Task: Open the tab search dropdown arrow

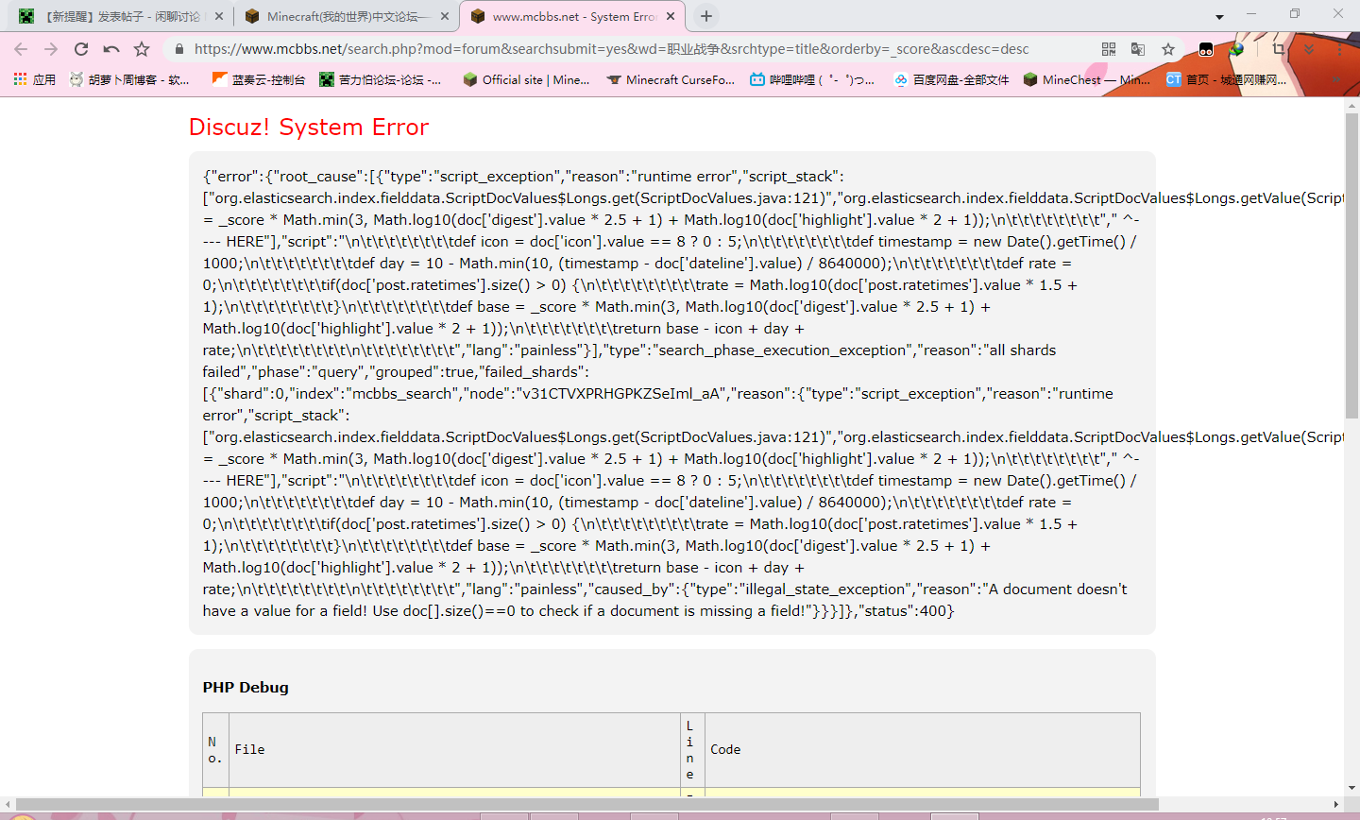Action: click(x=1219, y=16)
